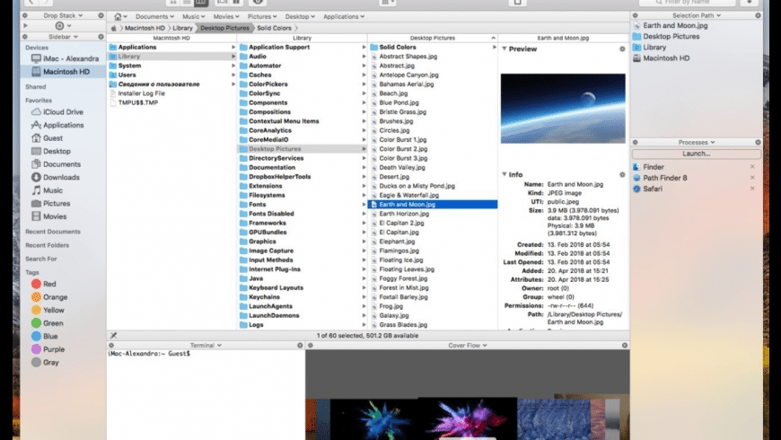Click the home icon in the favorites bar
The height and width of the screenshot is (440, 781).
pos(118,16)
